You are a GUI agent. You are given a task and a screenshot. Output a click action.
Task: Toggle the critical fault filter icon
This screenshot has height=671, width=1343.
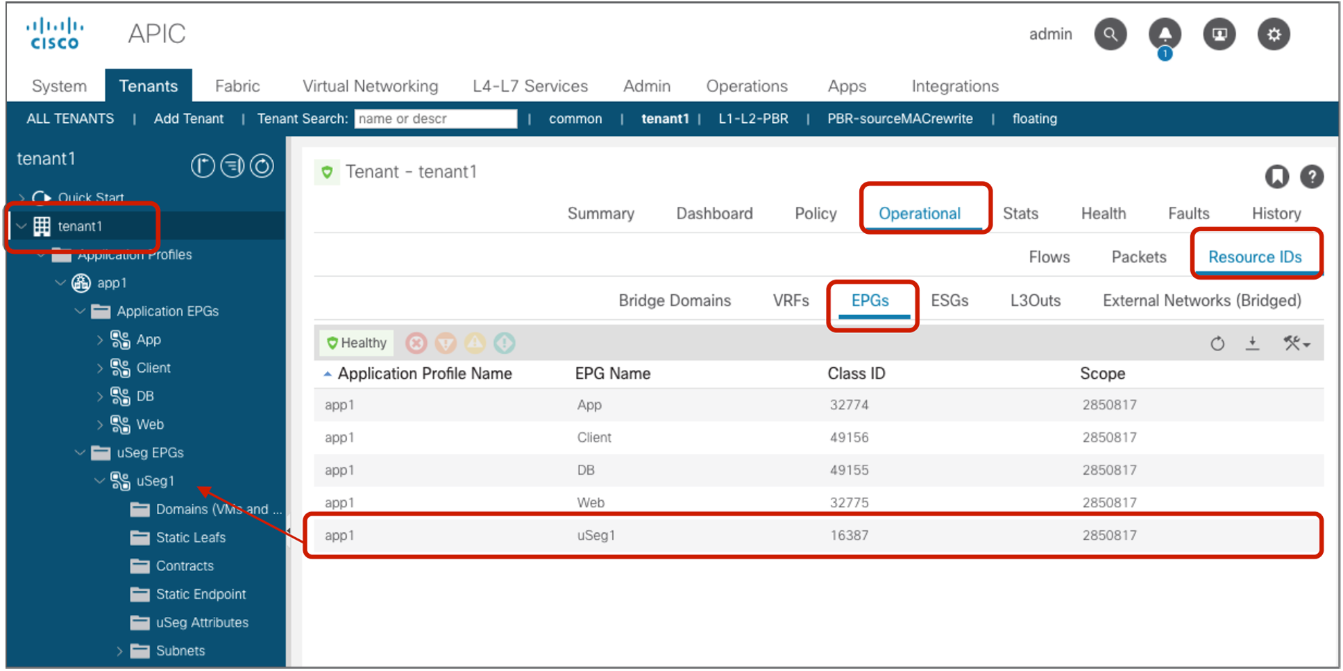click(416, 343)
